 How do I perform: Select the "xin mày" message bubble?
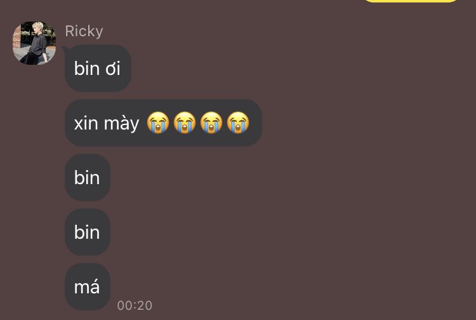click(x=163, y=123)
